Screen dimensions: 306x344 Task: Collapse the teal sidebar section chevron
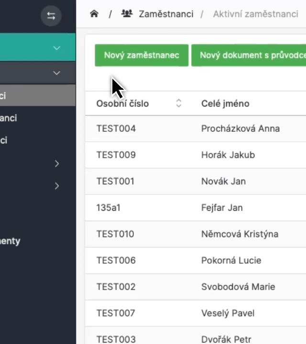(56, 48)
